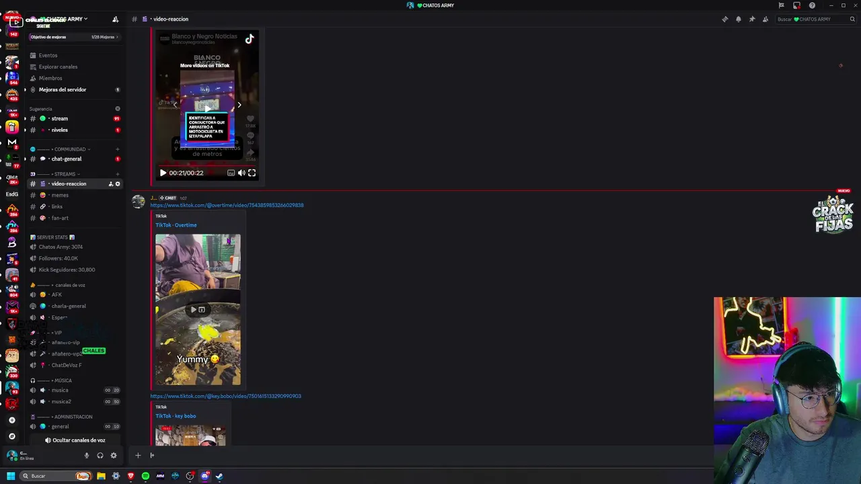861x484 pixels.
Task: Open TikTok · Overtime embed title
Action: (176, 225)
